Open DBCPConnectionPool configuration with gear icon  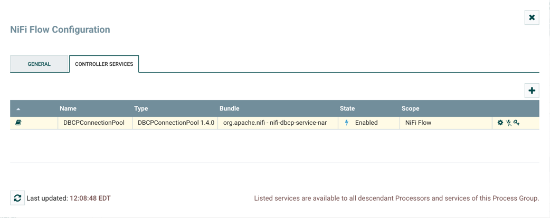point(500,123)
